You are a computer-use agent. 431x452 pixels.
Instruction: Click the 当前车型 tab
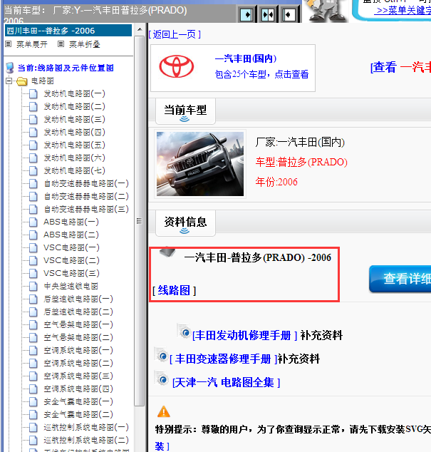click(x=185, y=111)
